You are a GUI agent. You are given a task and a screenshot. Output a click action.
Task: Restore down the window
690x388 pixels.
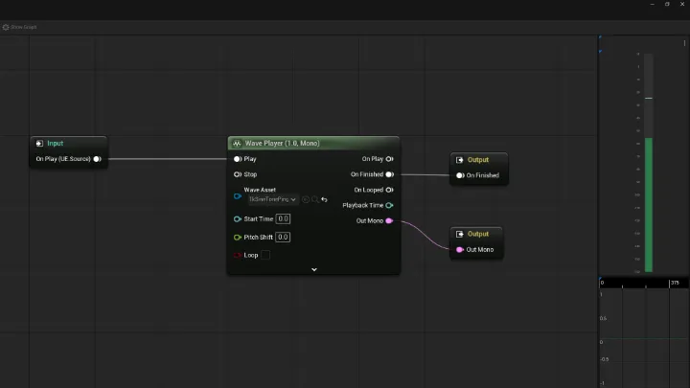667,4
